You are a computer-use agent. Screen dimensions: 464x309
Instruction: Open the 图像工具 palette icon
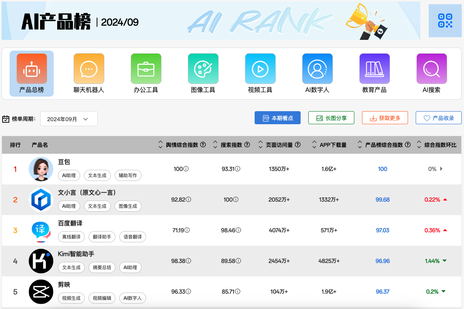point(203,69)
